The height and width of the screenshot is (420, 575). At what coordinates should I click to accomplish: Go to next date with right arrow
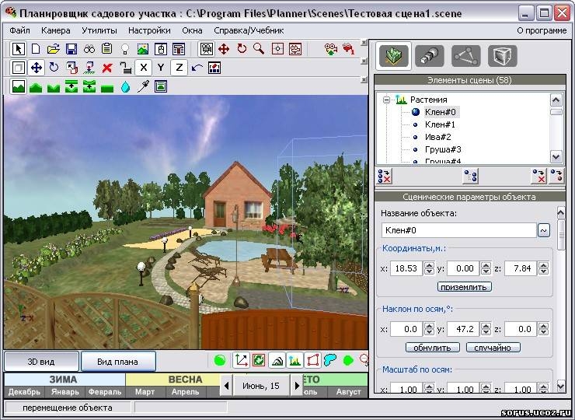pyautogui.click(x=297, y=386)
